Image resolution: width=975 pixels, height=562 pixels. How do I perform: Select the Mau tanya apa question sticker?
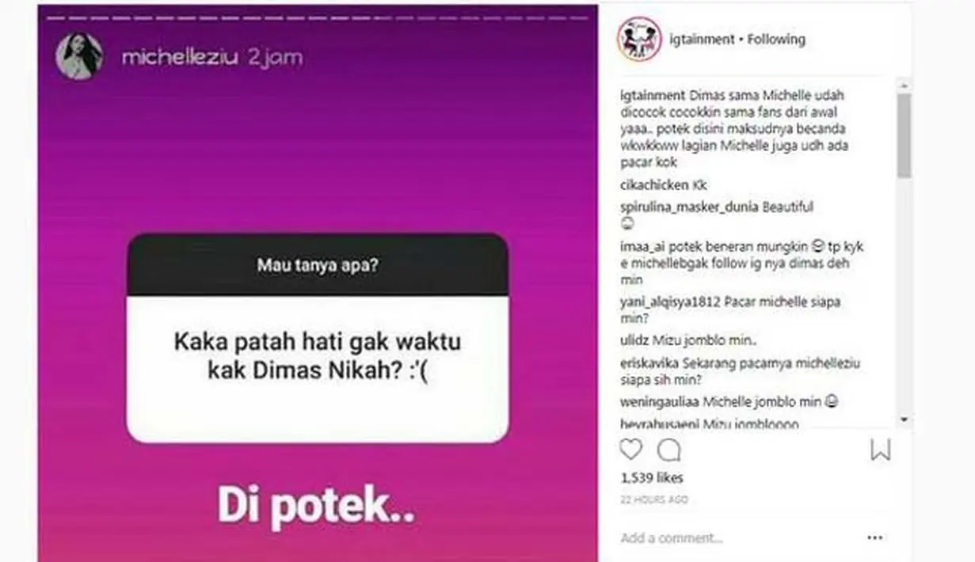(317, 338)
